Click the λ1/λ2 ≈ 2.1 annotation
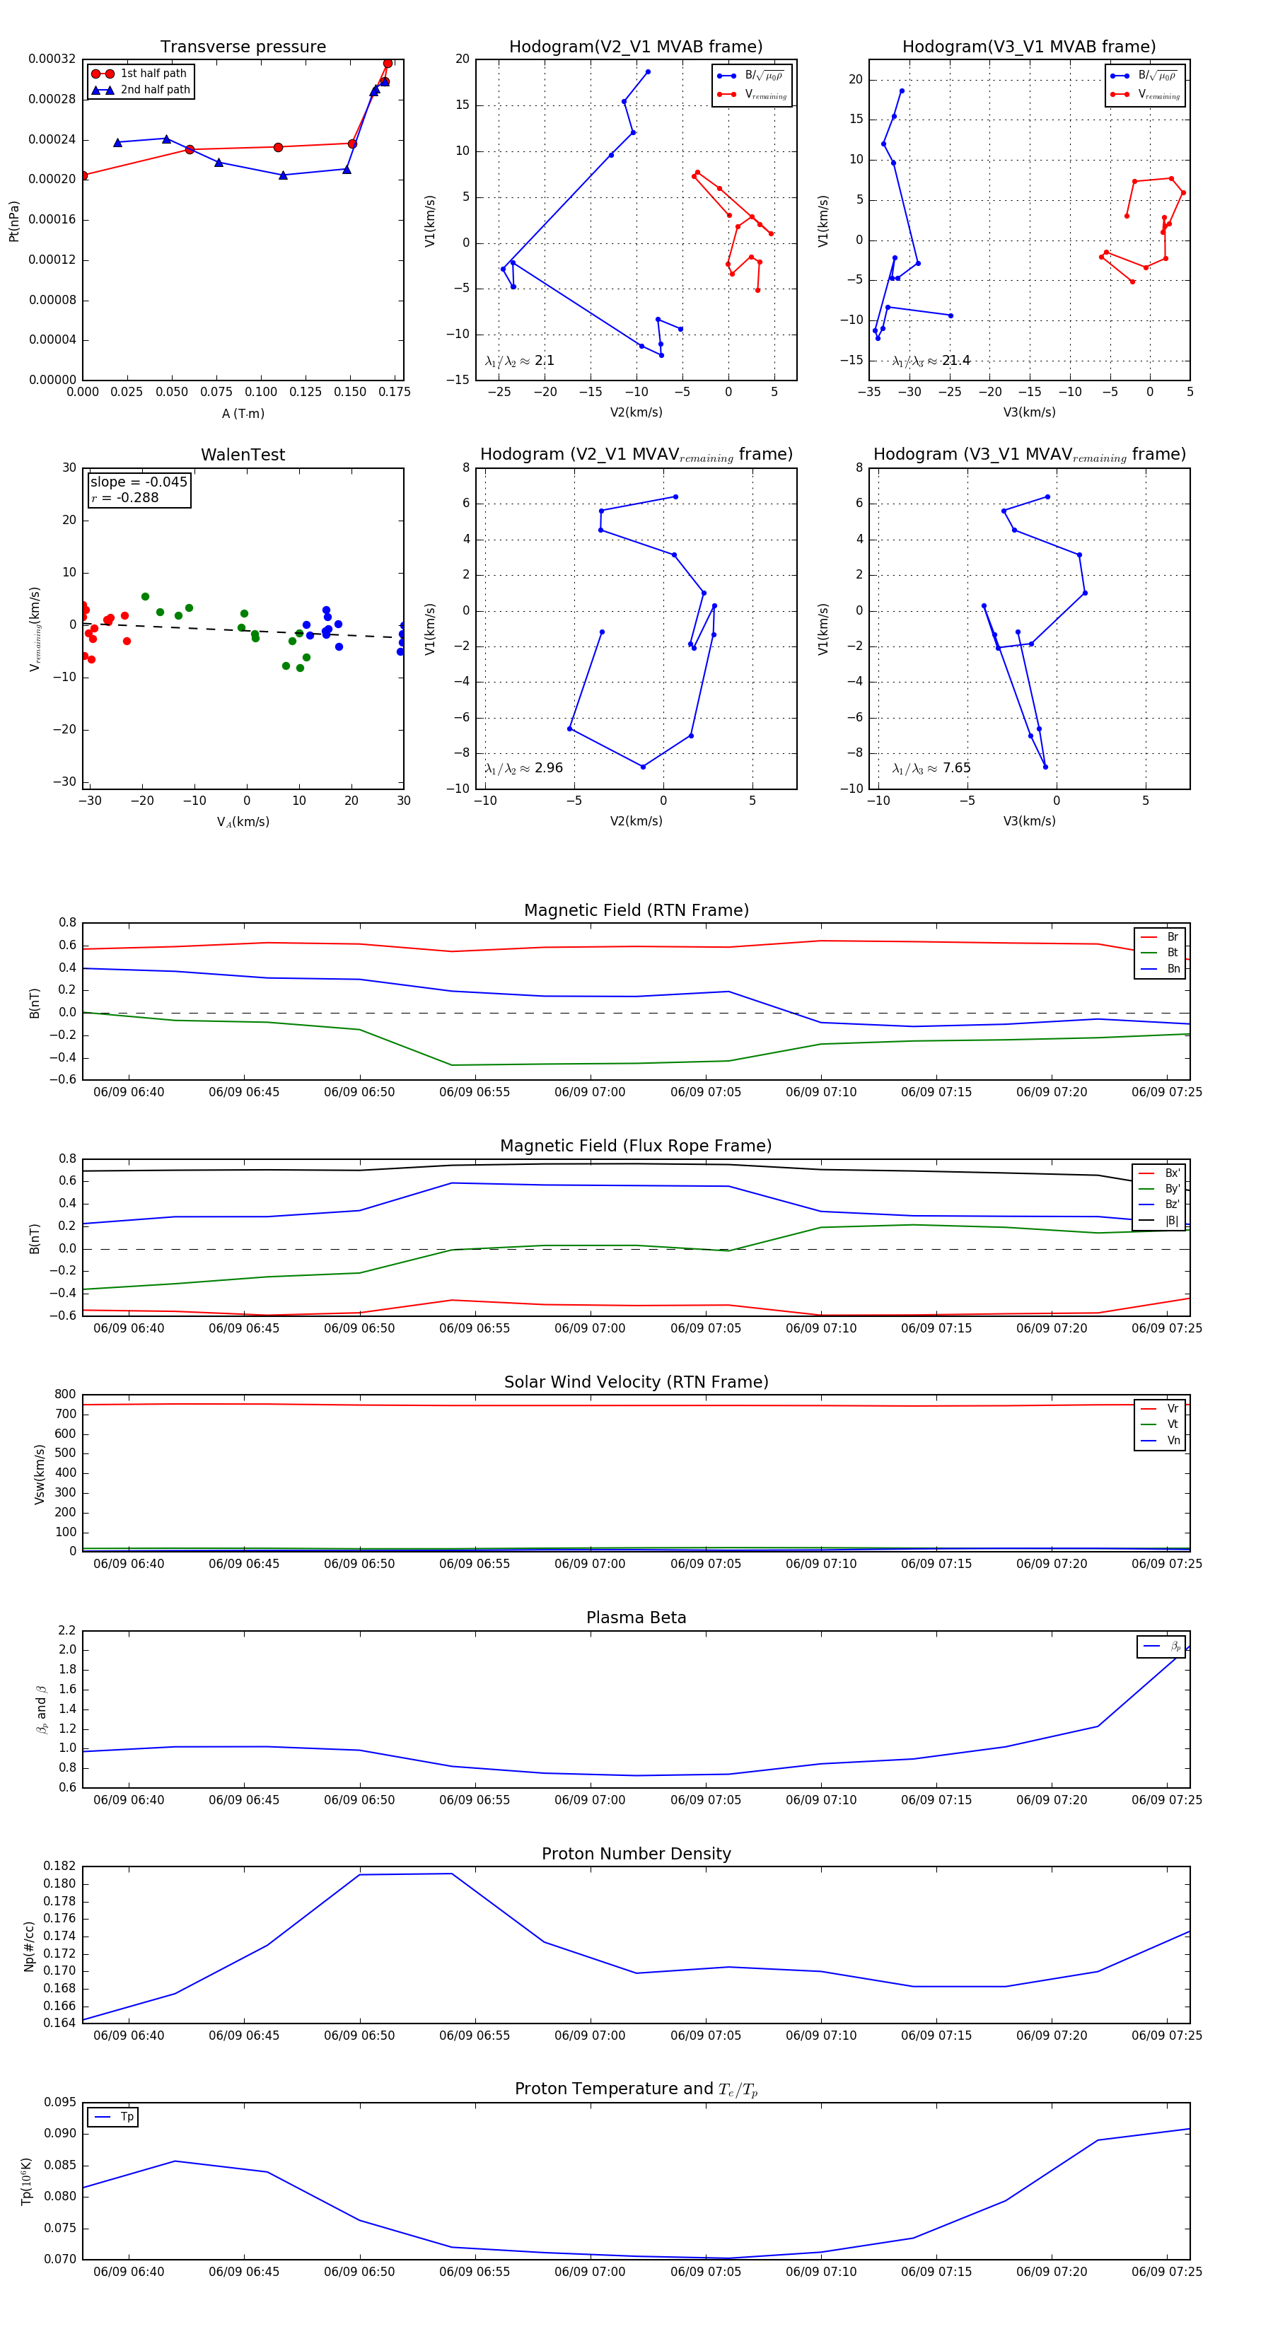 click(519, 361)
